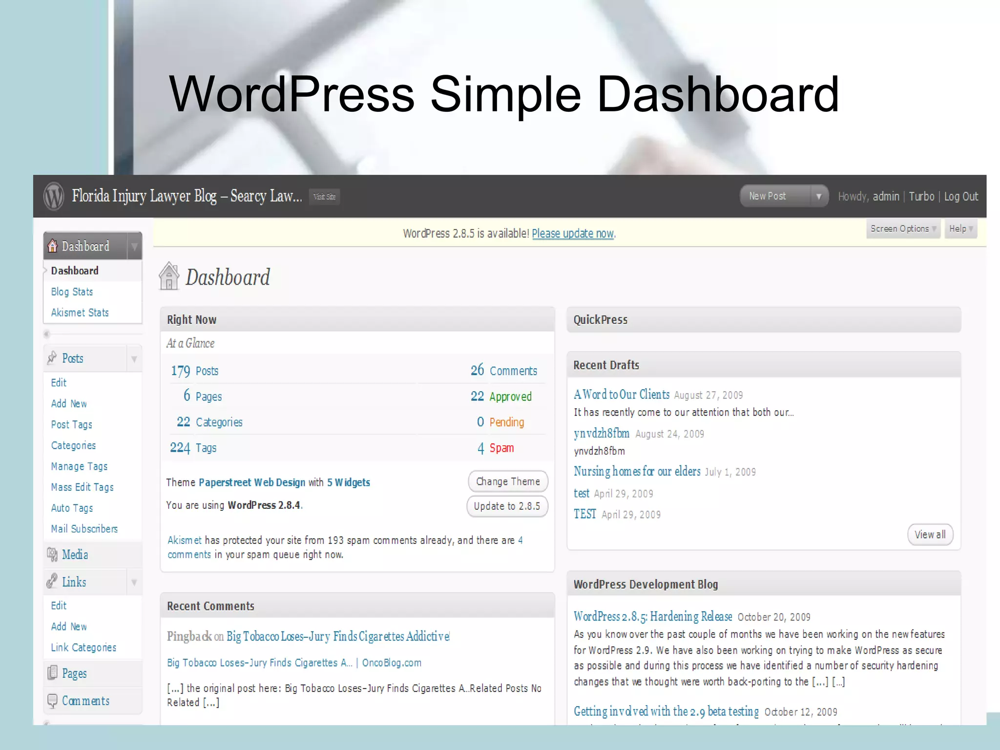Viewport: 1000px width, 750px height.
Task: Click the Dashboard house icon in sidebar
Action: point(52,246)
